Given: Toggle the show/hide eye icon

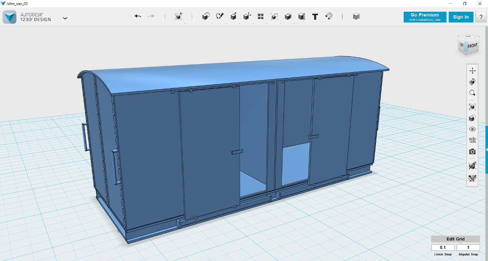Looking at the screenshot, I should (x=472, y=129).
